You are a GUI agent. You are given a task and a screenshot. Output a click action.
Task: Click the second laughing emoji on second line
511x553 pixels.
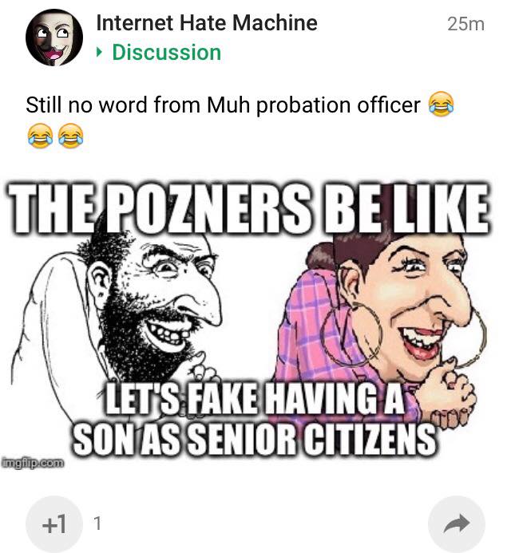[70, 136]
